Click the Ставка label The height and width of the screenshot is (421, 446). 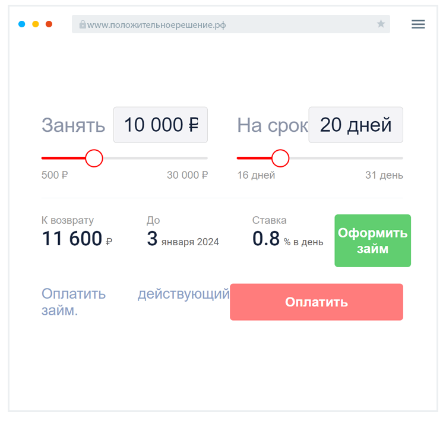[x=269, y=220]
